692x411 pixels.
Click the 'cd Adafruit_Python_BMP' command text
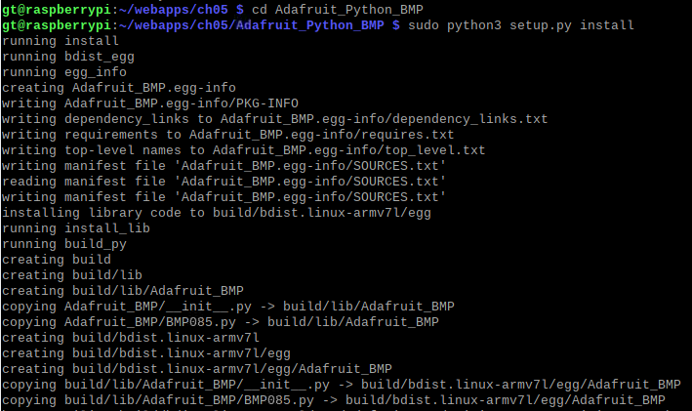tap(338, 9)
